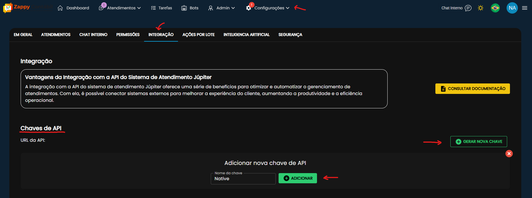This screenshot has height=198, width=532.
Task: Change language via Brazil flag icon
Action: click(495, 8)
